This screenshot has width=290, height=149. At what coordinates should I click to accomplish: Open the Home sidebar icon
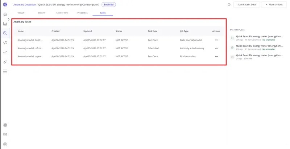5,14
